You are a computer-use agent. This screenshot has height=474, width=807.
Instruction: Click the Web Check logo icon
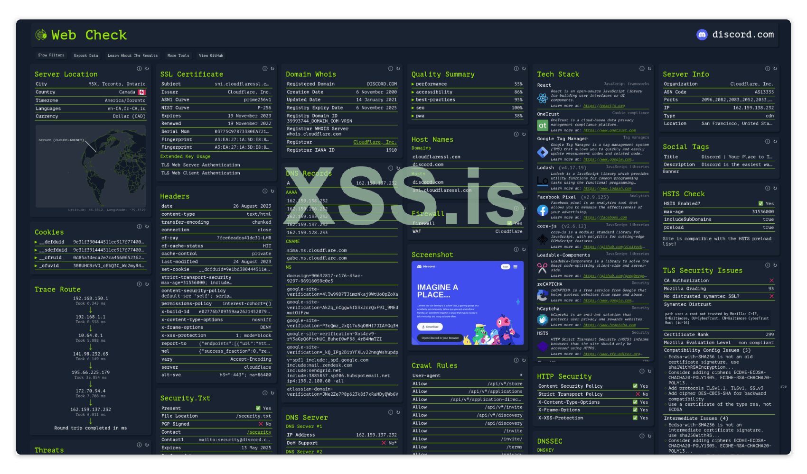coord(41,35)
